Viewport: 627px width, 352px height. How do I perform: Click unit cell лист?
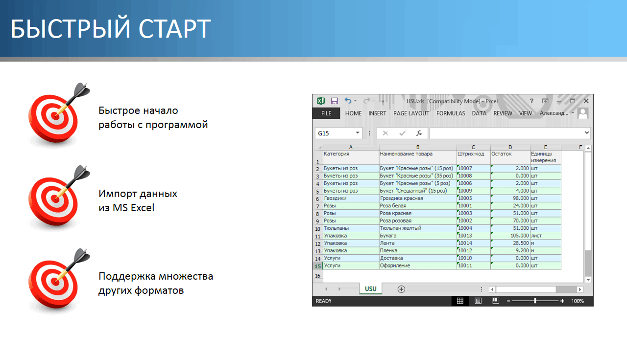point(546,236)
